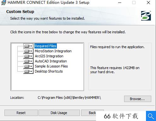Click the Reset button
This screenshot has width=156, height=121.
point(21,113)
